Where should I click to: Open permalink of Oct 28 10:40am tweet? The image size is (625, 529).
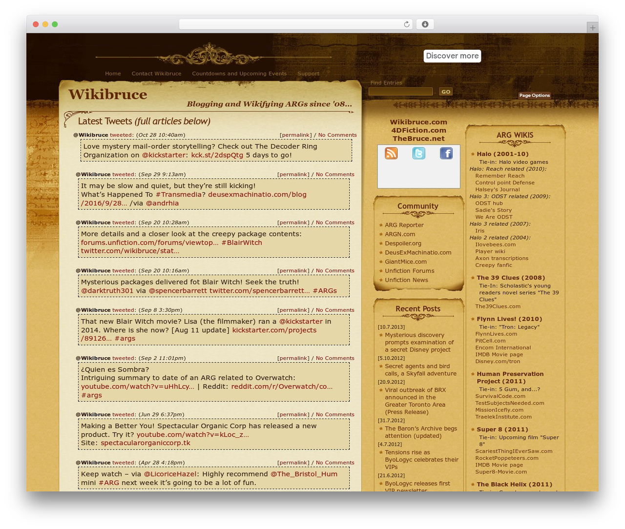coord(295,135)
